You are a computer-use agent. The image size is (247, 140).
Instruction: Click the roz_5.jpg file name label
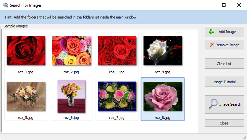(x=25, y=118)
